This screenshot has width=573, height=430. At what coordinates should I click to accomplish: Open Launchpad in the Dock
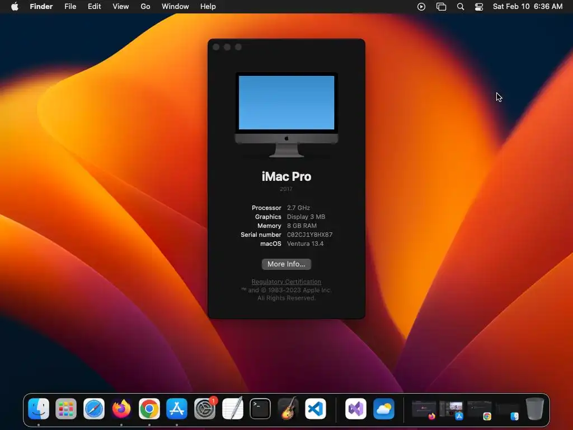pos(66,408)
